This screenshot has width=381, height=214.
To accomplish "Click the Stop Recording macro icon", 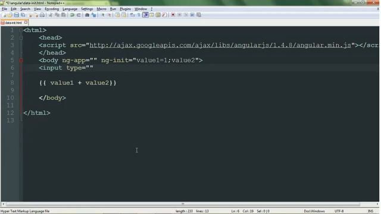I will pos(179,15).
